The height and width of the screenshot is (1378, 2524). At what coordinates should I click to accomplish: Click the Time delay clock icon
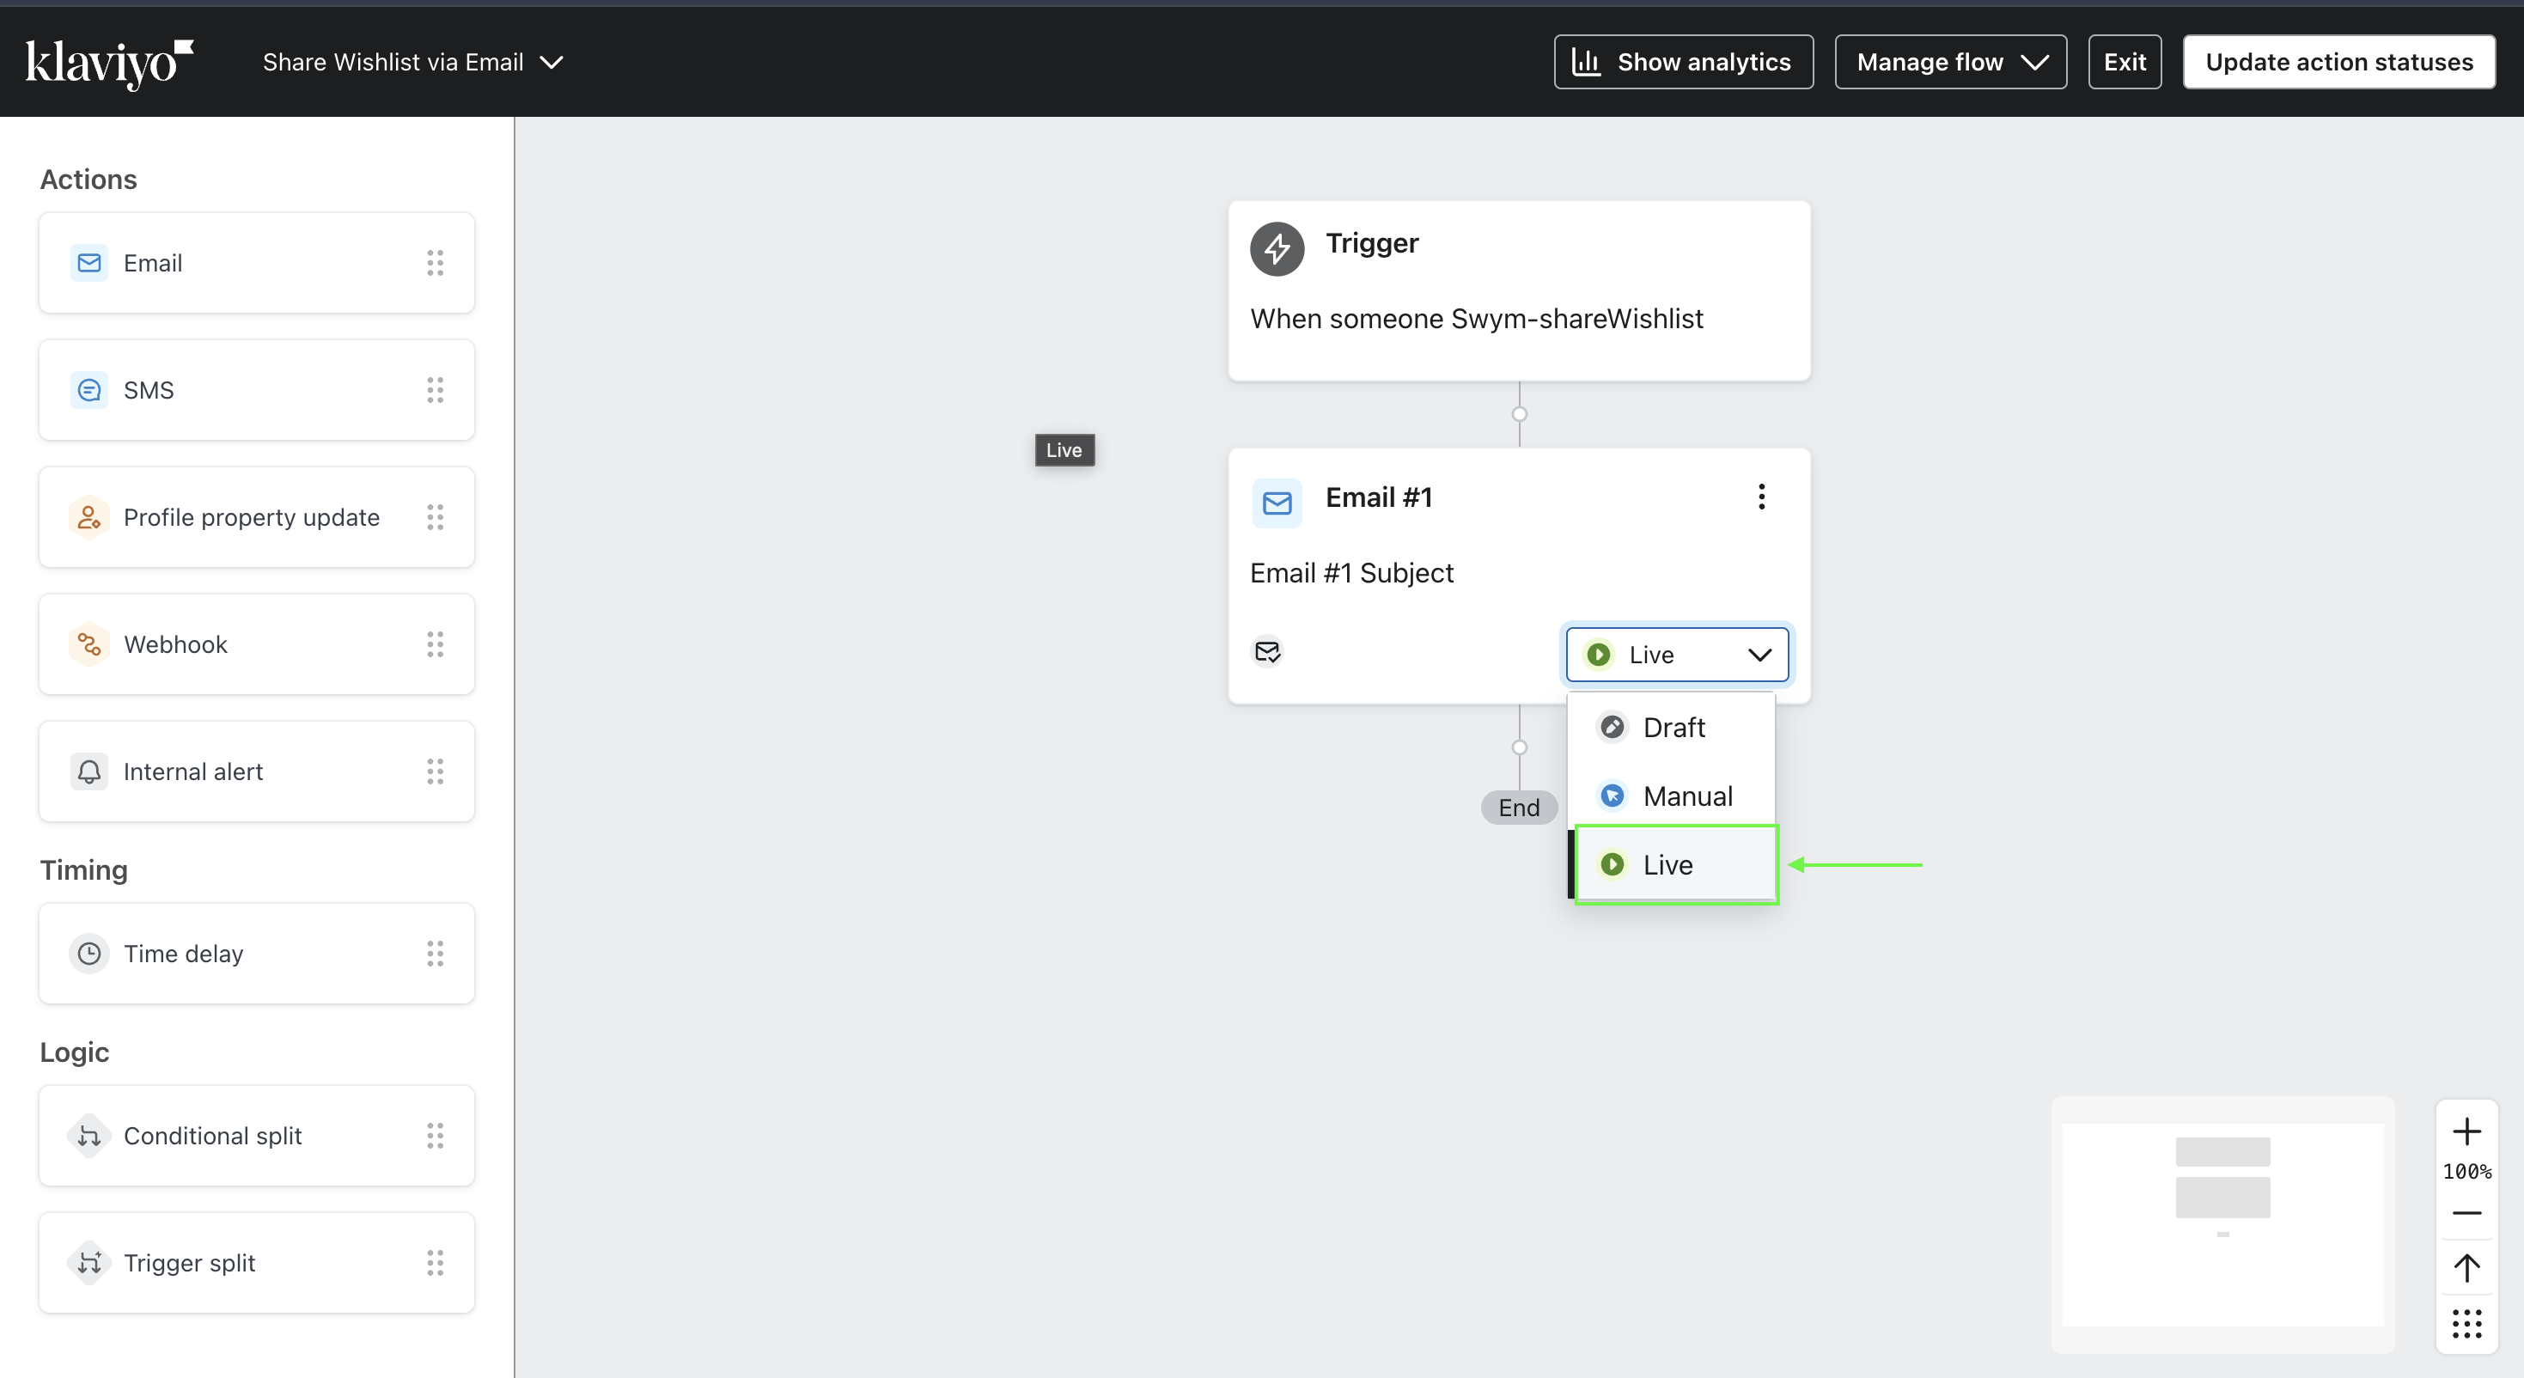tap(89, 954)
